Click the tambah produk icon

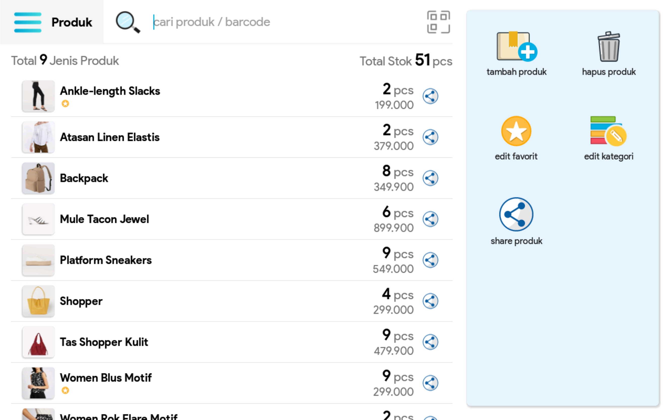pos(516,47)
